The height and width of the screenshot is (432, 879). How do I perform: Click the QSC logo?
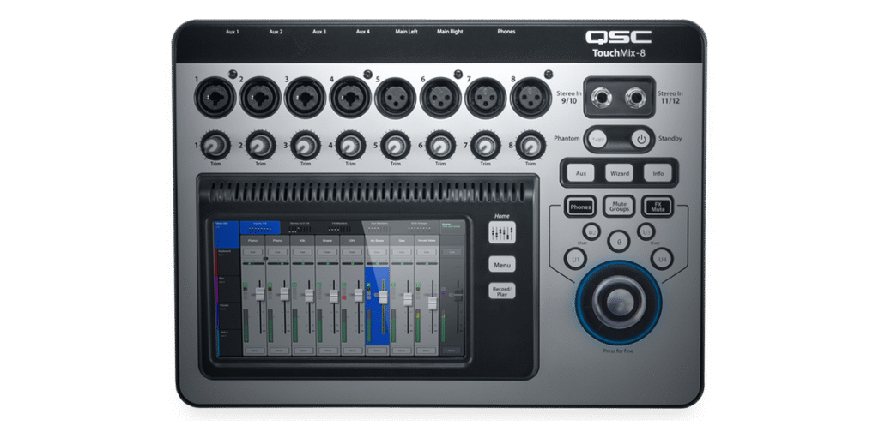[618, 37]
